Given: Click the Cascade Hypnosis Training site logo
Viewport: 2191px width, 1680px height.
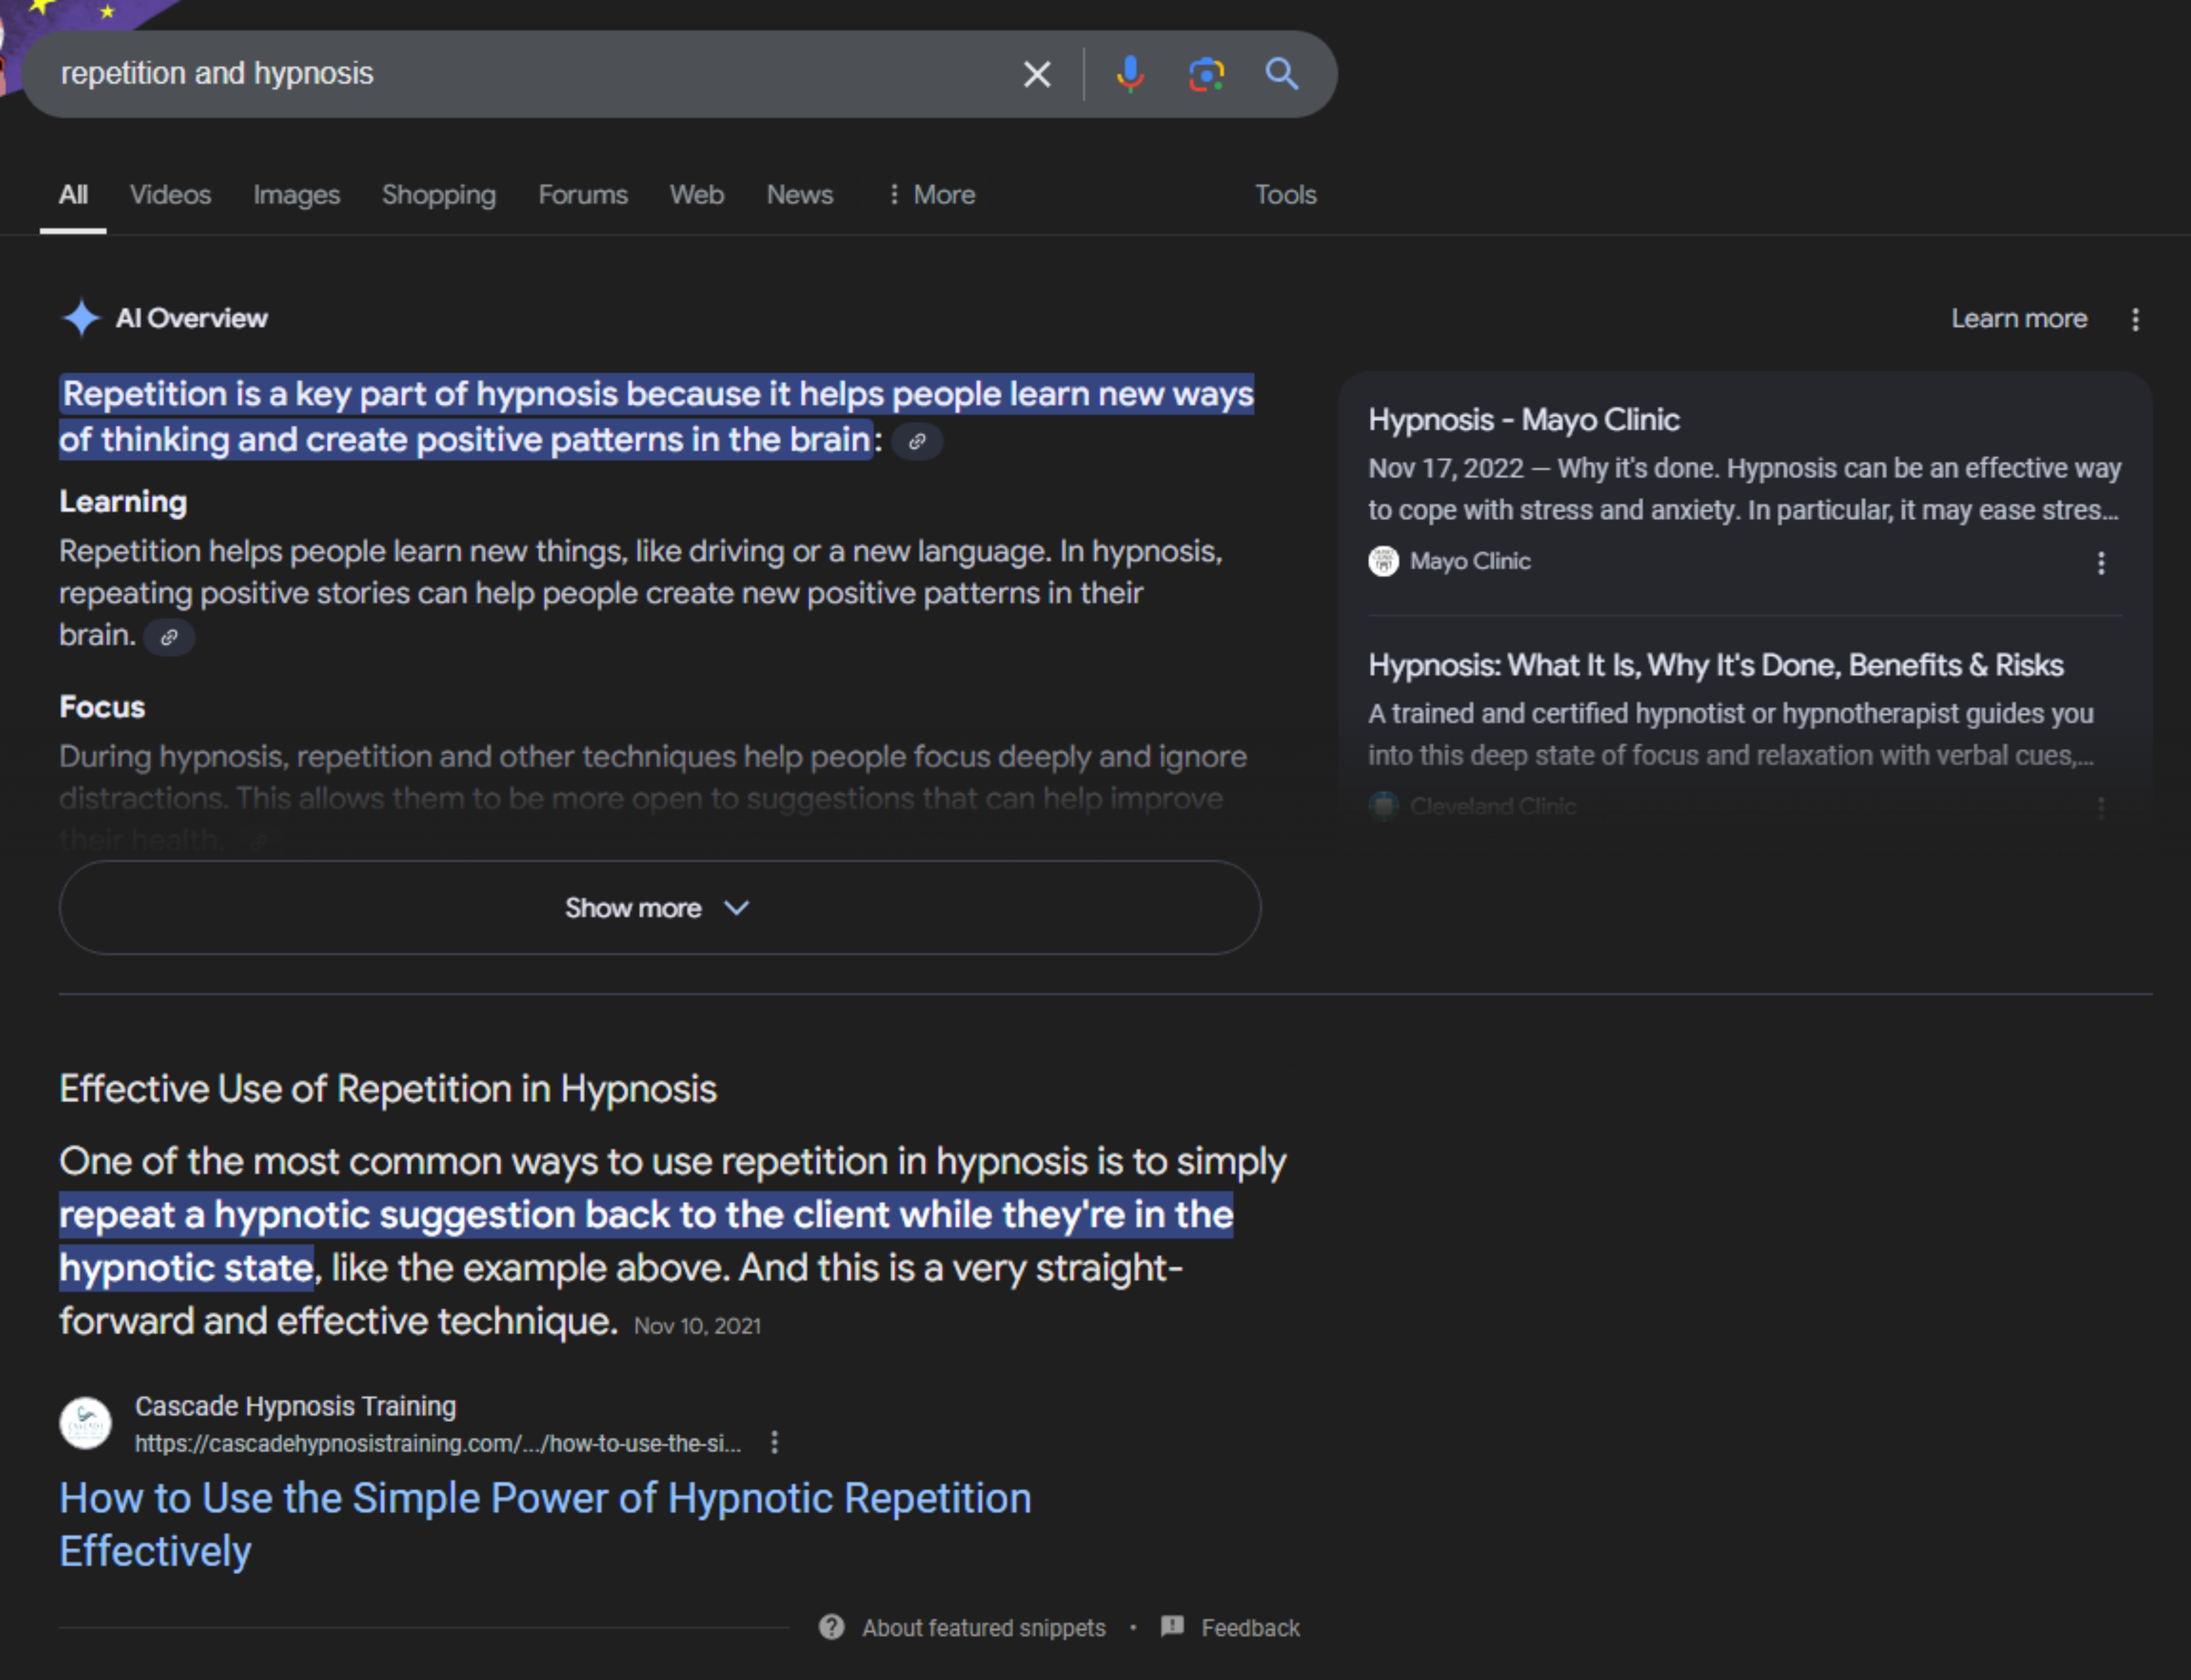Looking at the screenshot, I should tap(86, 1423).
